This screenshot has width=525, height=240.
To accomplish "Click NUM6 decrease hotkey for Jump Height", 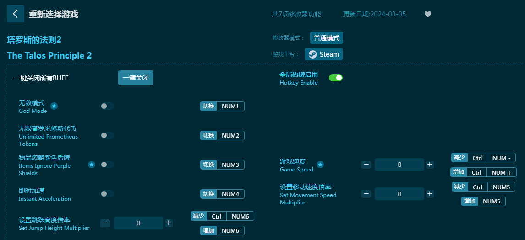I will [x=240, y=216].
